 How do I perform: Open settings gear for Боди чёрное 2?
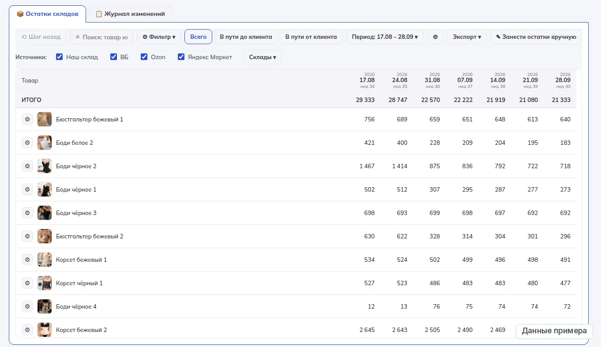(x=27, y=166)
